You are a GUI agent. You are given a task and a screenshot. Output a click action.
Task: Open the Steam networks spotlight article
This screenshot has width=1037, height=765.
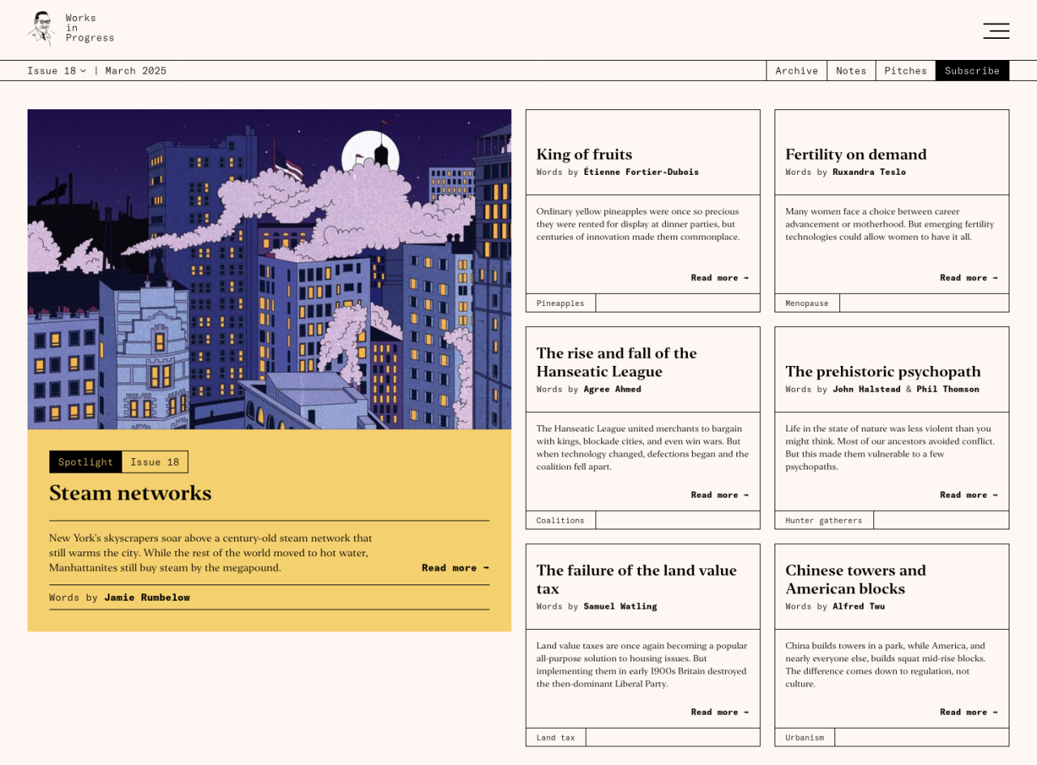[x=130, y=493]
